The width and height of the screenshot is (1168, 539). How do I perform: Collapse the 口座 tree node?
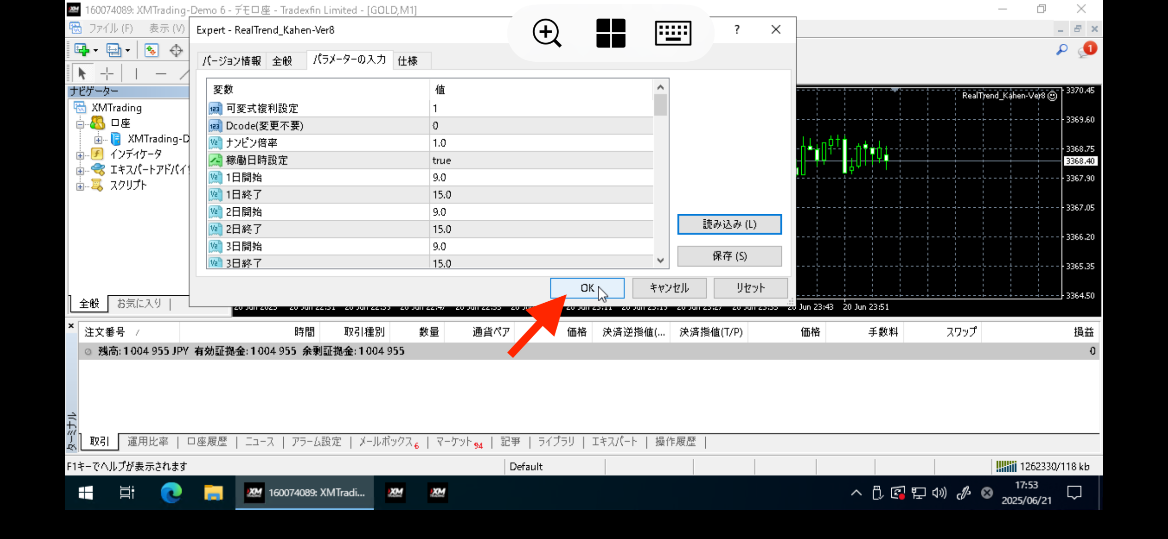(x=80, y=124)
